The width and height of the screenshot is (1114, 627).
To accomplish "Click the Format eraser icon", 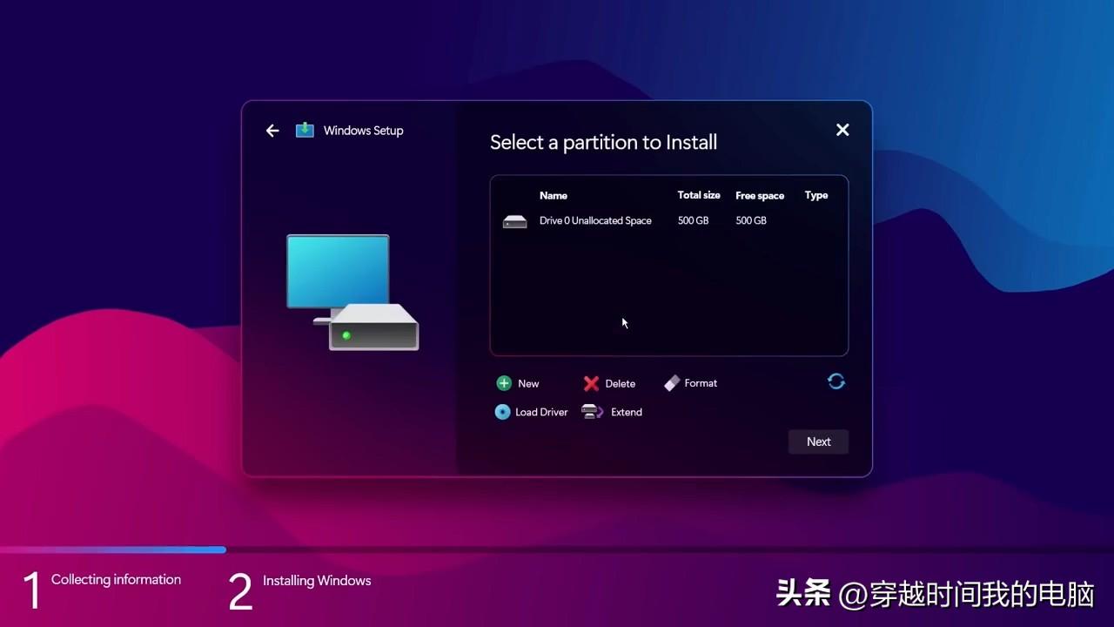I will click(672, 383).
